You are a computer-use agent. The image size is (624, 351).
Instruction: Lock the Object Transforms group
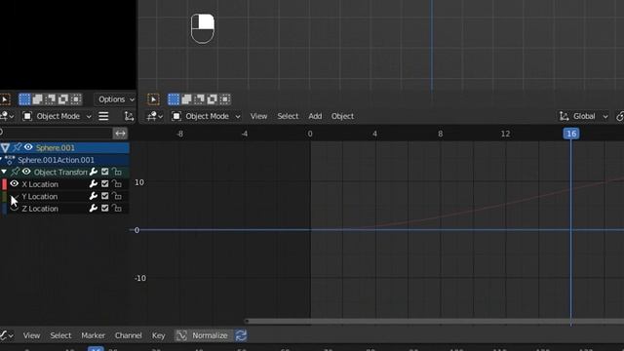pos(117,172)
